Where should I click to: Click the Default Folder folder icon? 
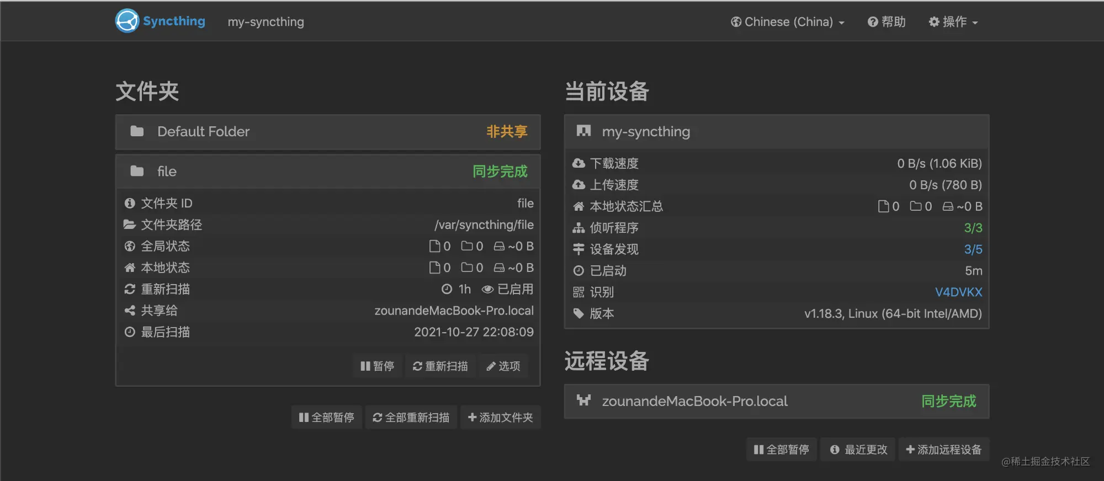click(x=137, y=131)
